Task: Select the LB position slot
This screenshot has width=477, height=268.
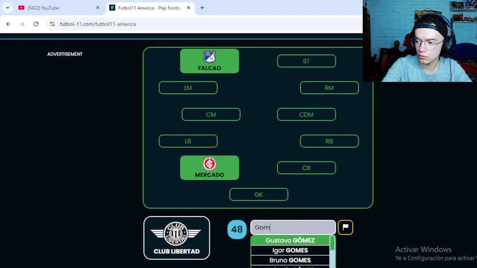Action: (188, 141)
